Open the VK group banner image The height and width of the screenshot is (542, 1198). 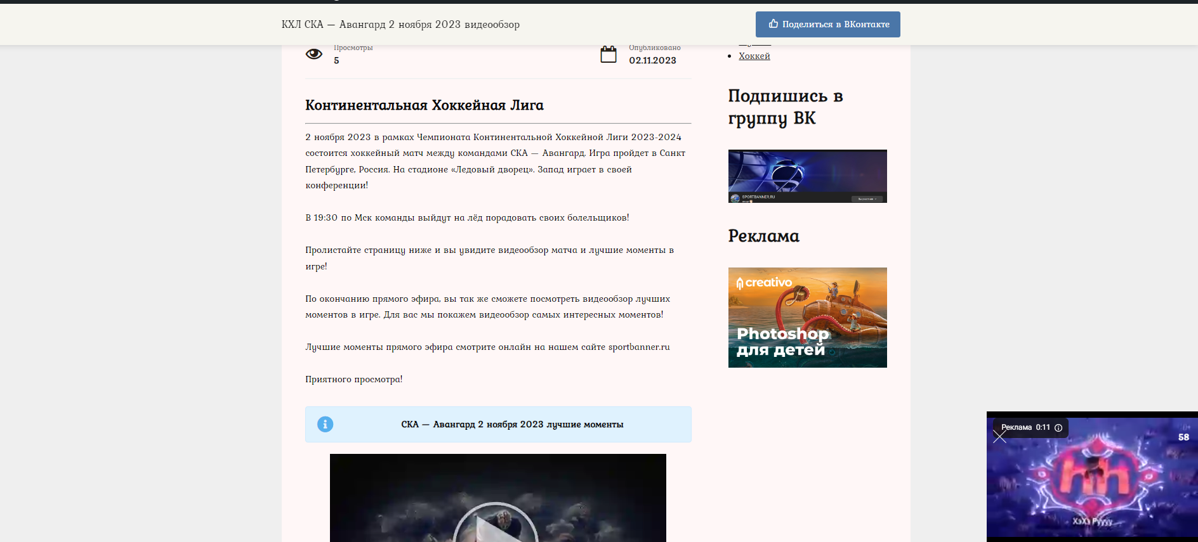point(808,176)
